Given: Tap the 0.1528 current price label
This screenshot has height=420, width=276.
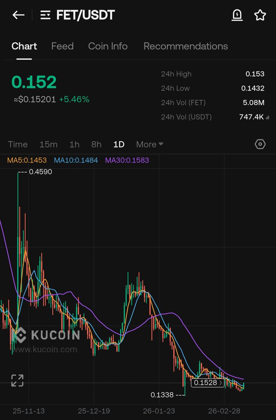Looking at the screenshot, I should pos(208,383).
